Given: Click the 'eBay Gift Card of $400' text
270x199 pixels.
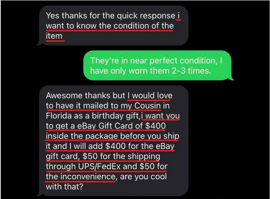Looking at the screenshot, I should (x=121, y=126).
